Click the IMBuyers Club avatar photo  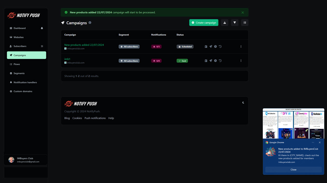point(11,160)
